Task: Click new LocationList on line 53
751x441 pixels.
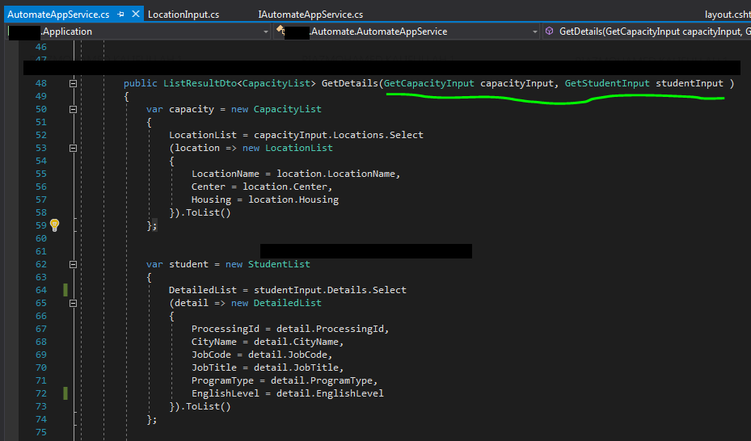Action: (287, 148)
